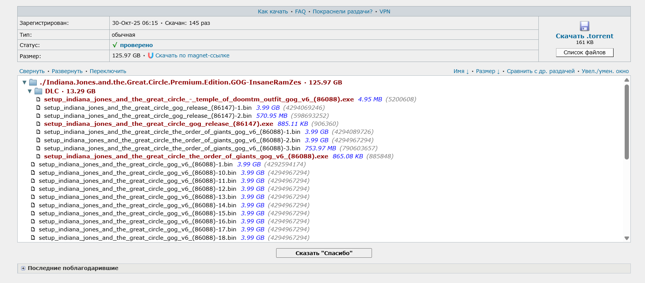Image resolution: width=645 pixels, height=283 pixels.
Task: Click file icon of temple_of_doomtm_outfit exe
Action: 38,99
